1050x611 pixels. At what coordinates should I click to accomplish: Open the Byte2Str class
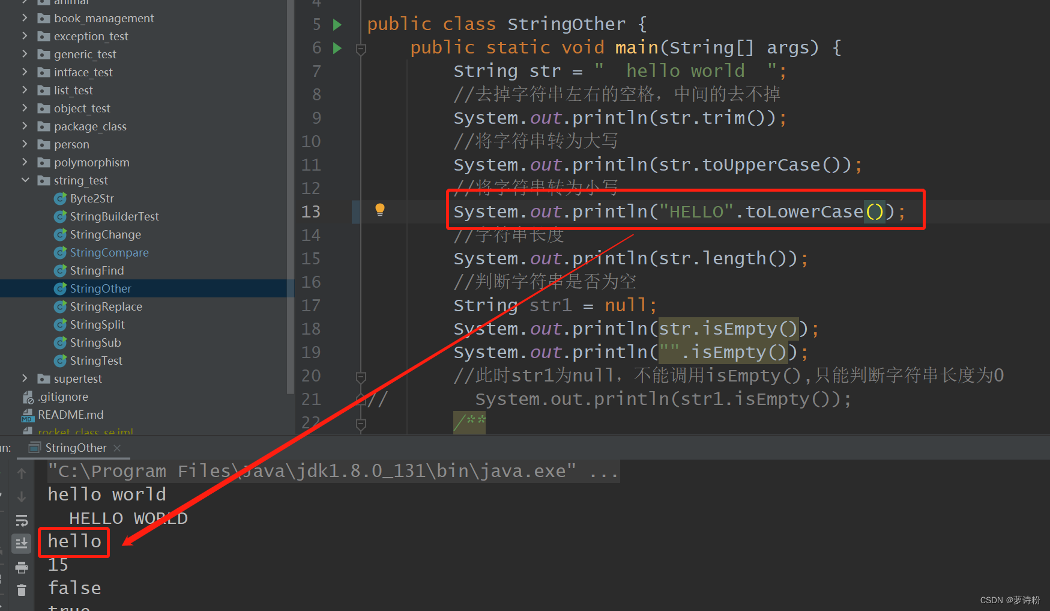(91, 198)
